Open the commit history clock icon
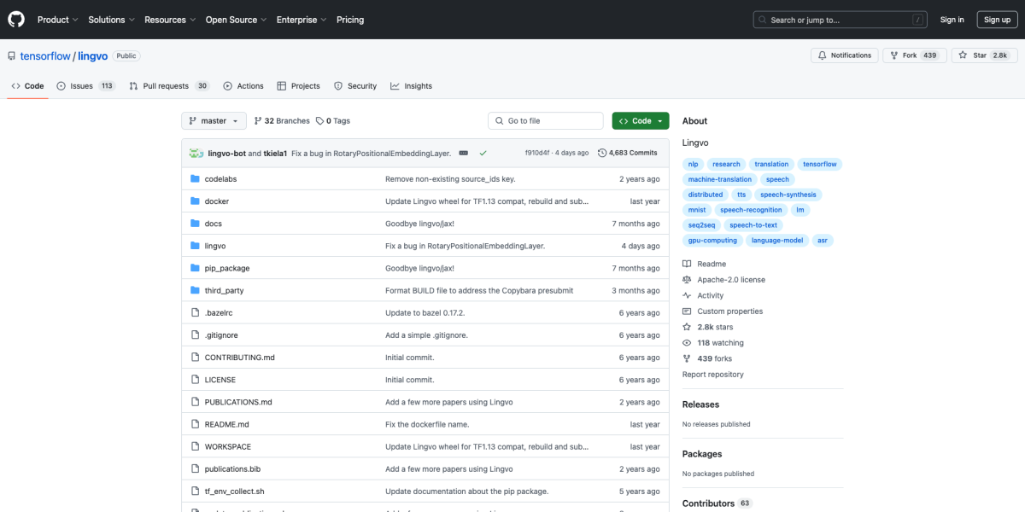This screenshot has height=512, width=1025. click(x=602, y=153)
